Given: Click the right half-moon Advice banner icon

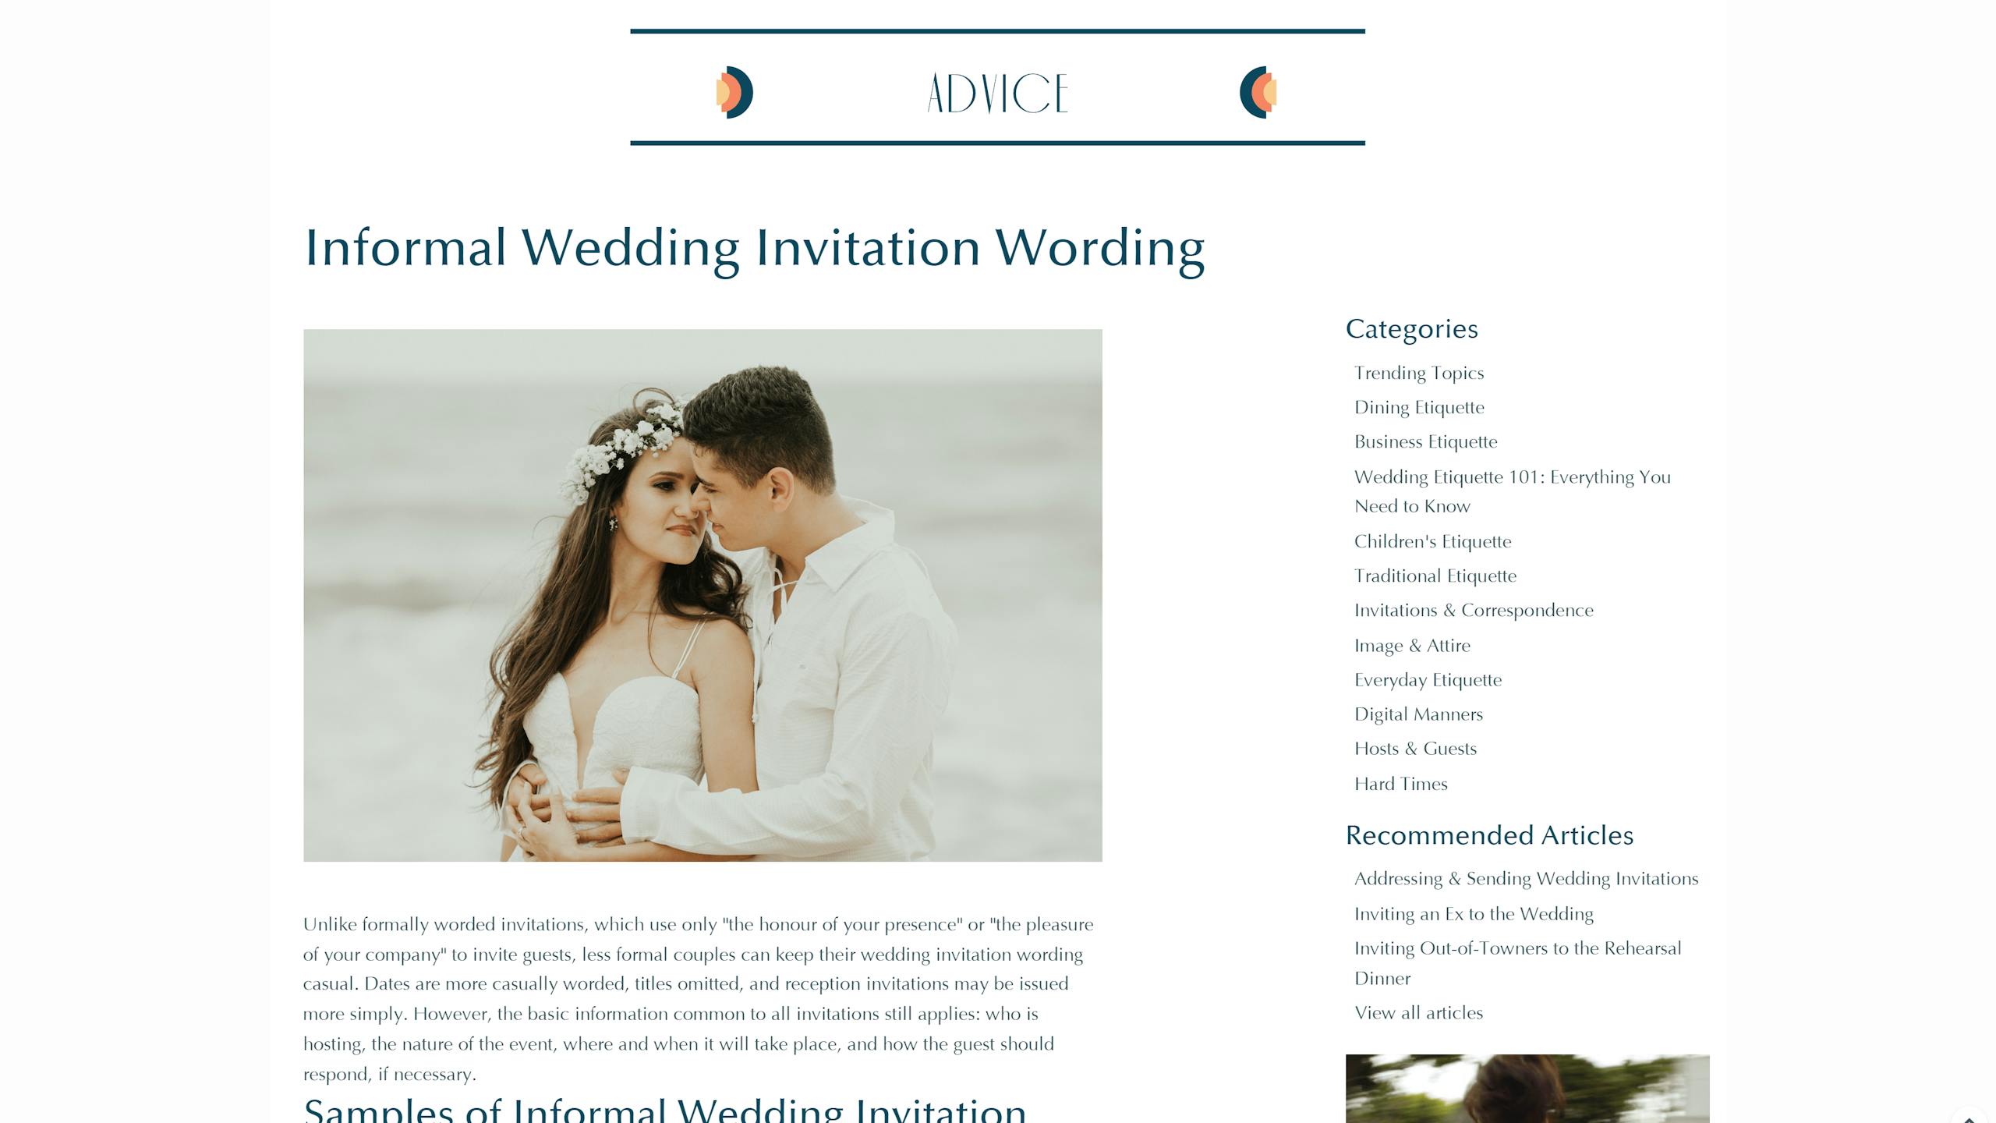Looking at the screenshot, I should [x=1258, y=92].
